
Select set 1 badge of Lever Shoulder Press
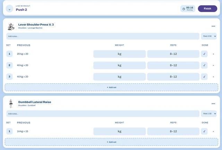point(9,54)
